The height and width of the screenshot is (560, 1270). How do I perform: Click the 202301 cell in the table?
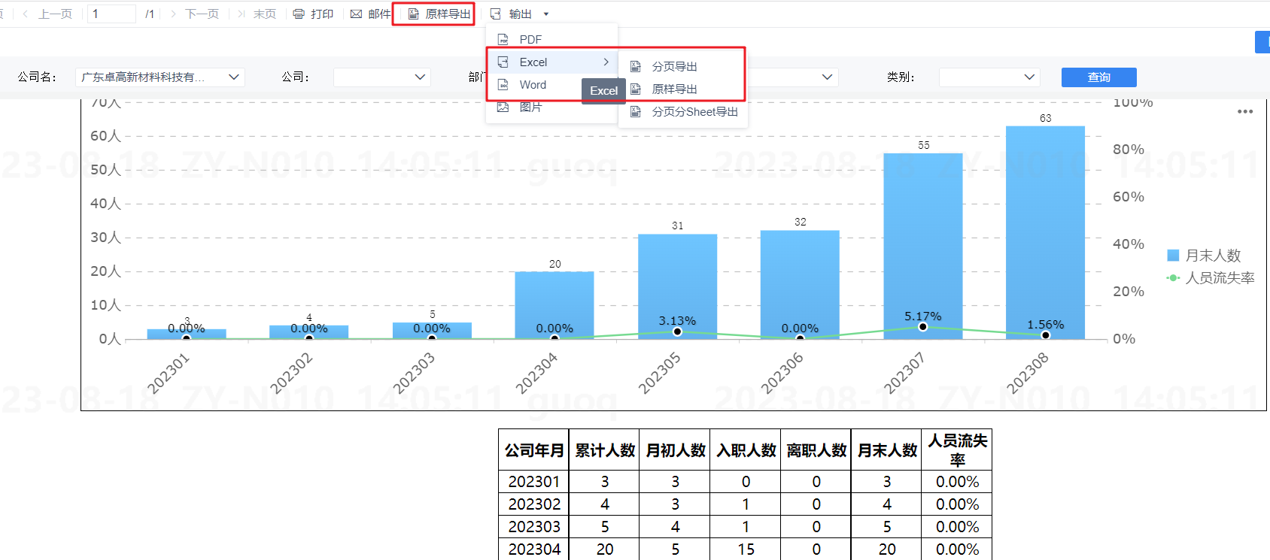coord(534,482)
